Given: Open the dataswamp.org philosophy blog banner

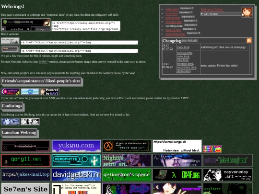Looking at the screenshot, I should 76,189.
